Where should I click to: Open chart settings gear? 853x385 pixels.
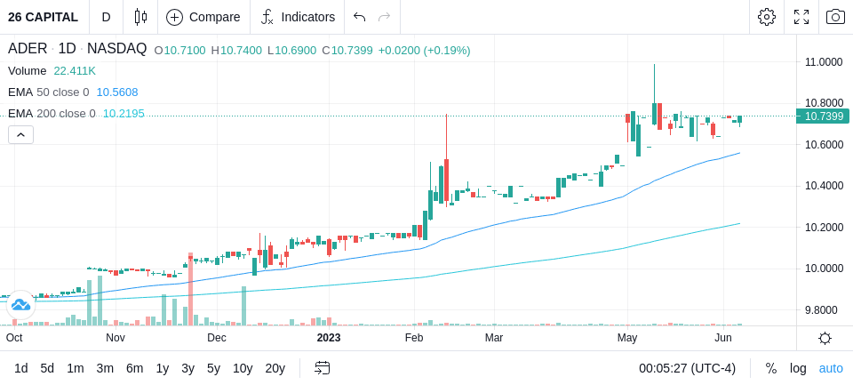pos(767,17)
